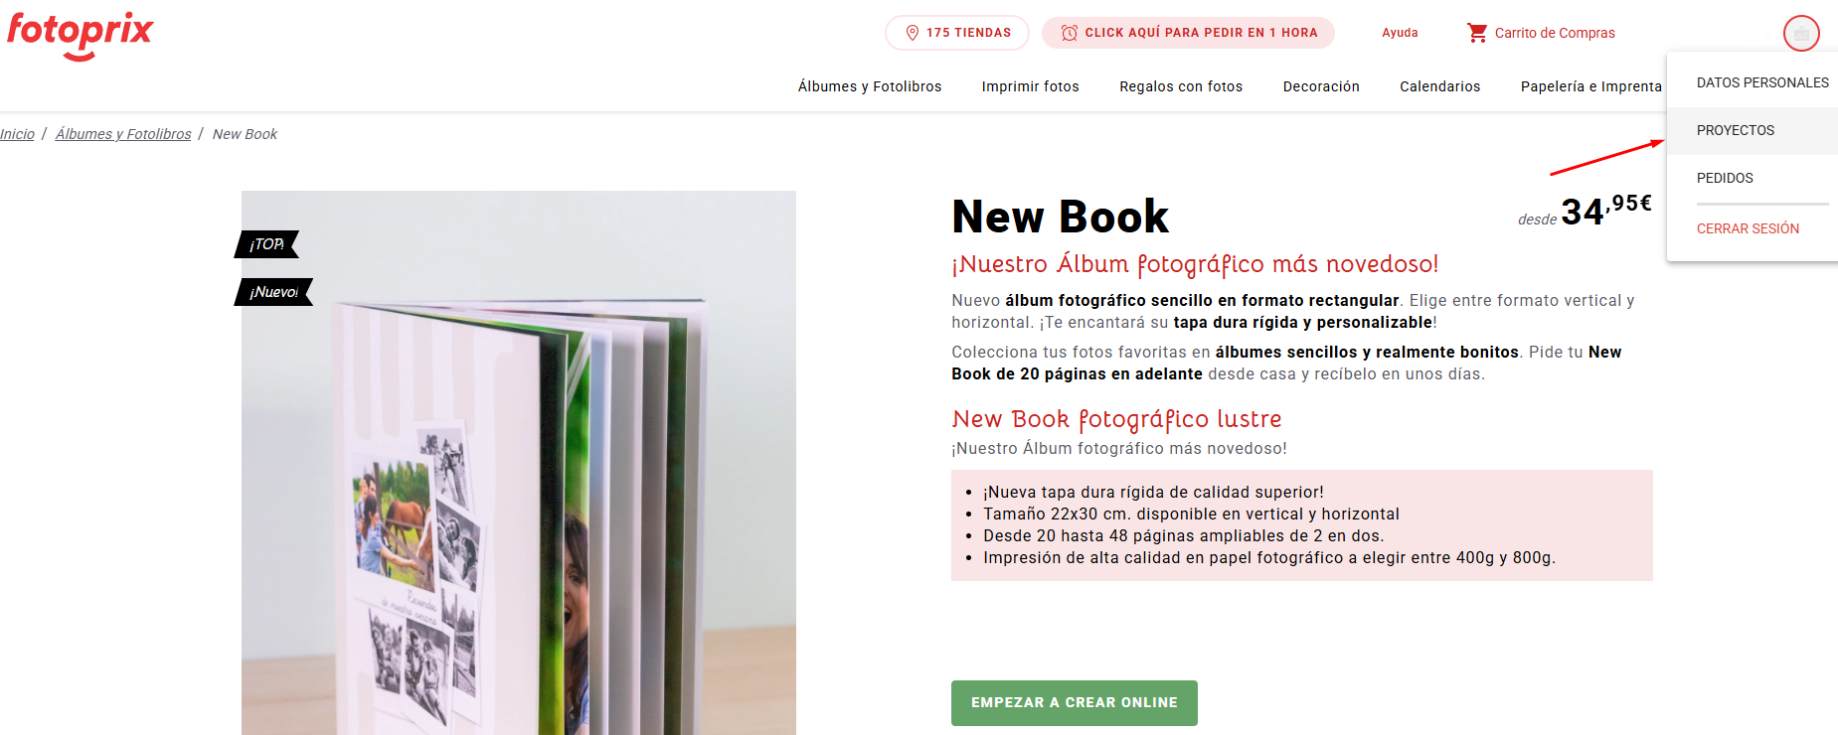Open Álbumes y Fotolibros navigation menu

(x=870, y=86)
